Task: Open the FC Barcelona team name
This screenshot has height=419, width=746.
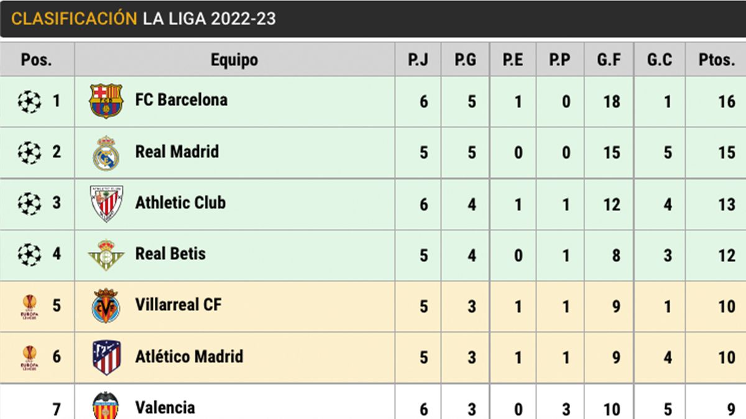Action: 181,100
